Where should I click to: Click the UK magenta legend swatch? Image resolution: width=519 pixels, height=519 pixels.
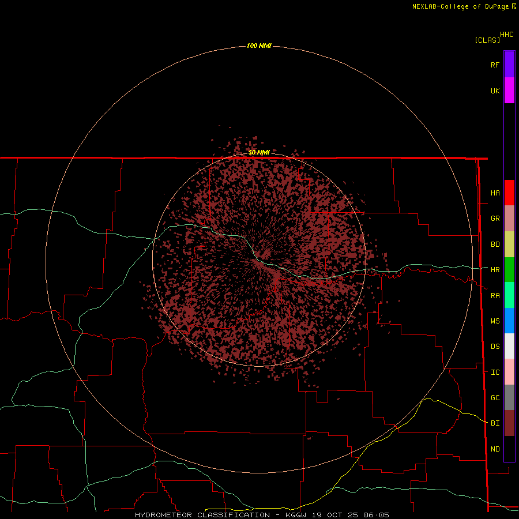pyautogui.click(x=509, y=91)
